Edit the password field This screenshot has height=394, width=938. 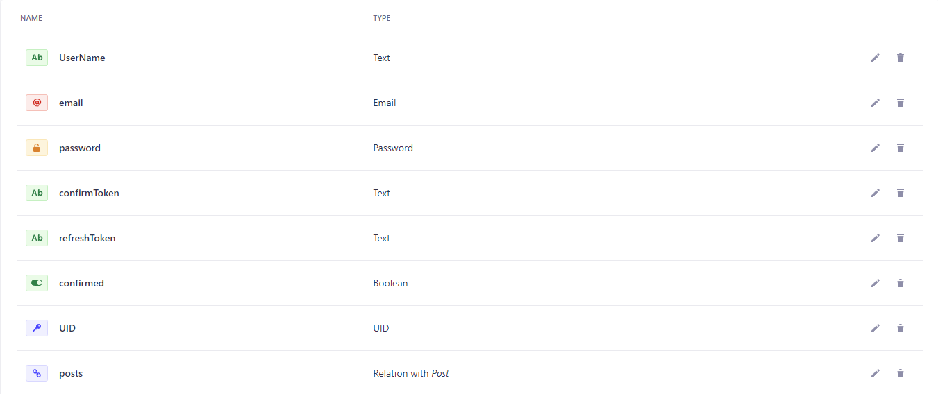pos(875,148)
